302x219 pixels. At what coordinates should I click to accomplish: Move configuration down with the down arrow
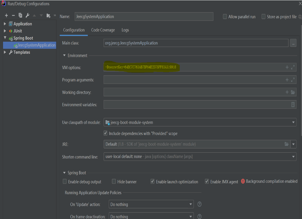tap(41, 15)
